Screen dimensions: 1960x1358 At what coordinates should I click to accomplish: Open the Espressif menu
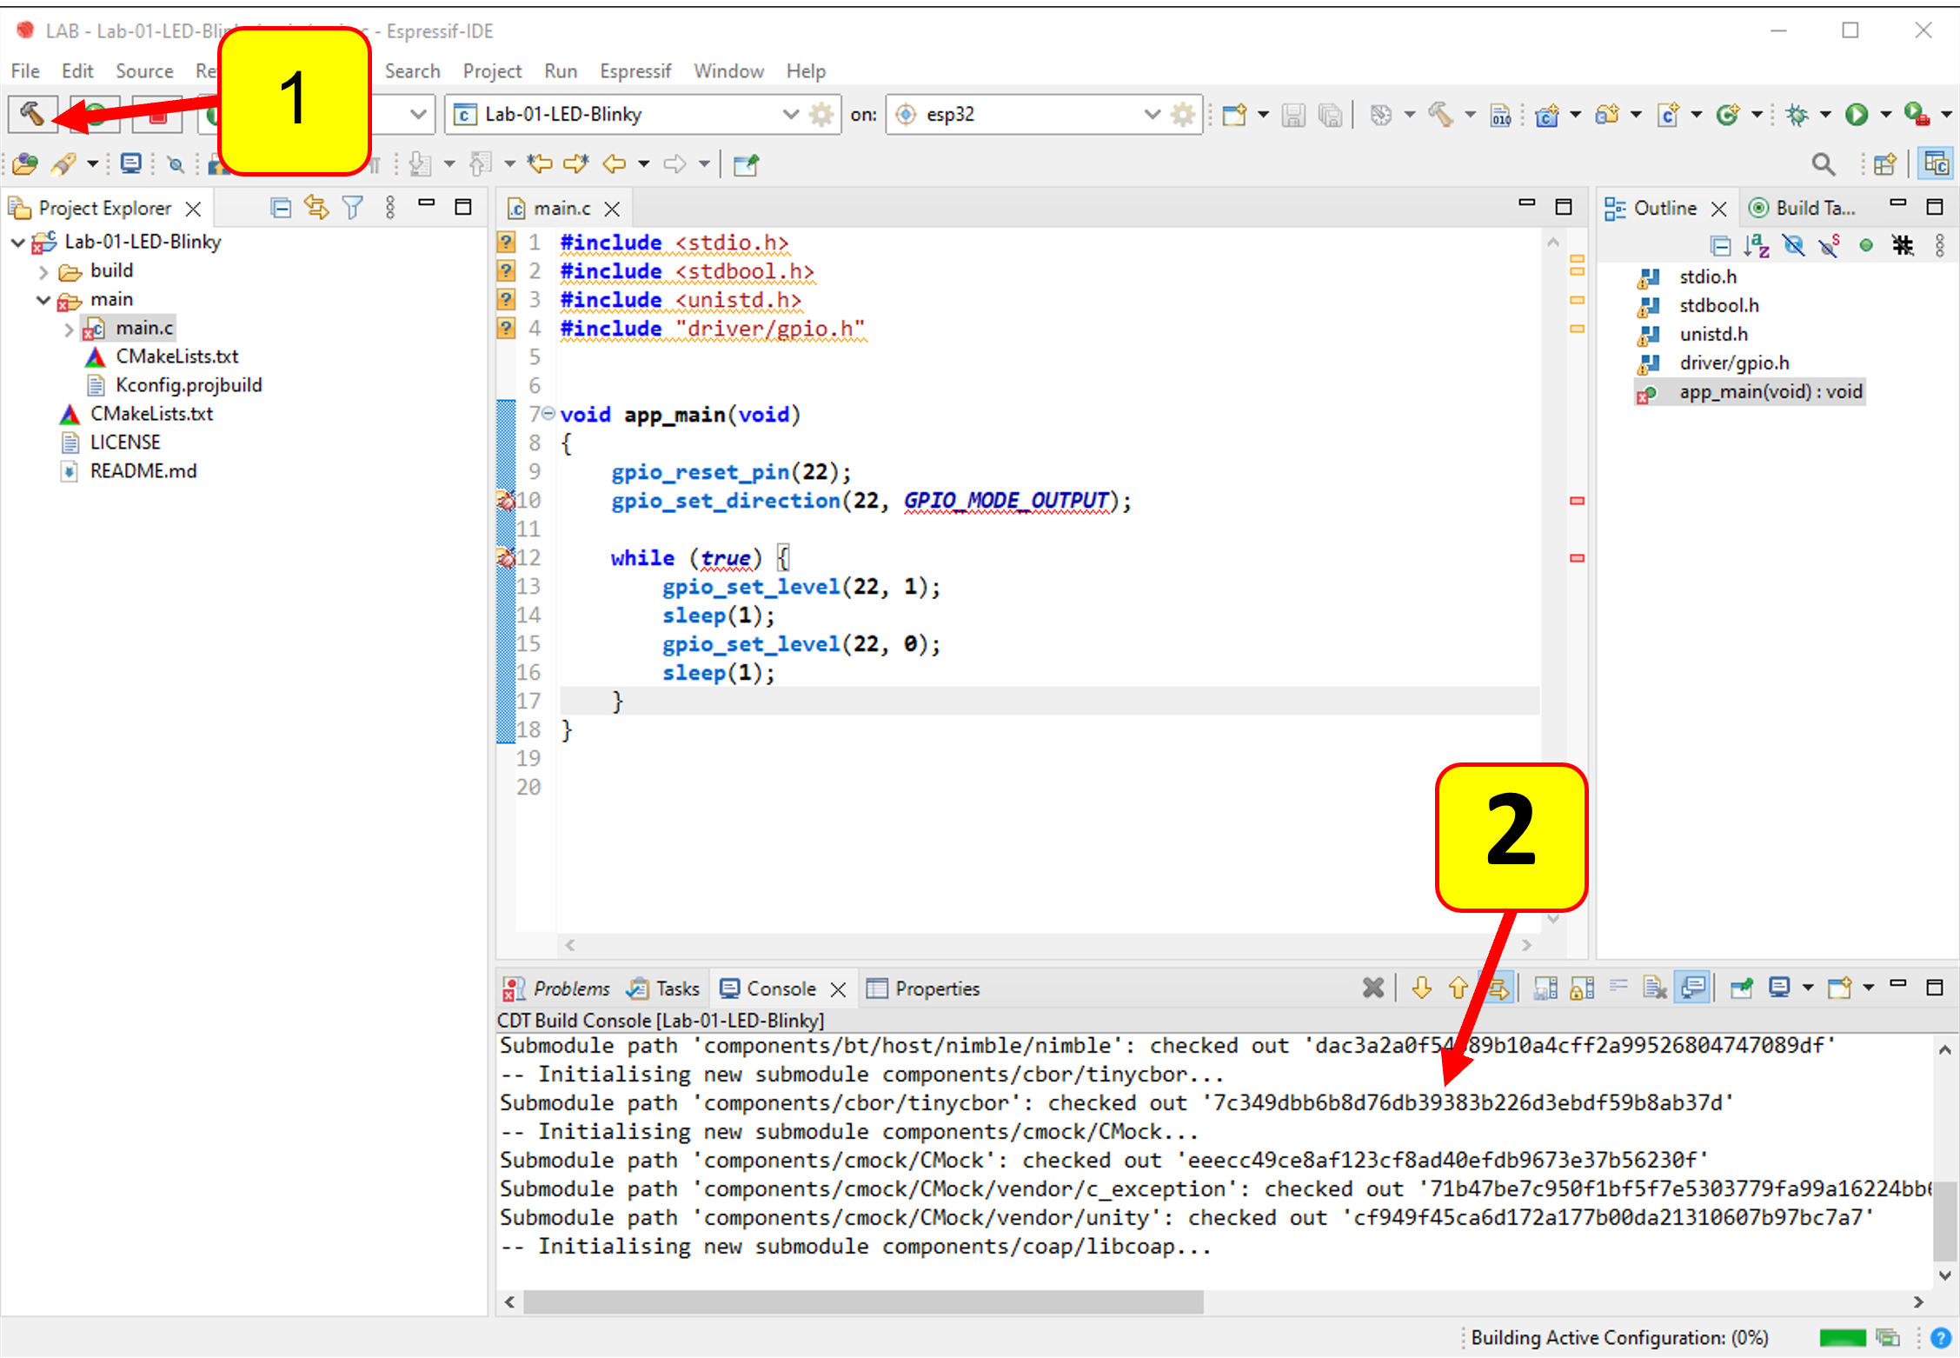[x=635, y=71]
